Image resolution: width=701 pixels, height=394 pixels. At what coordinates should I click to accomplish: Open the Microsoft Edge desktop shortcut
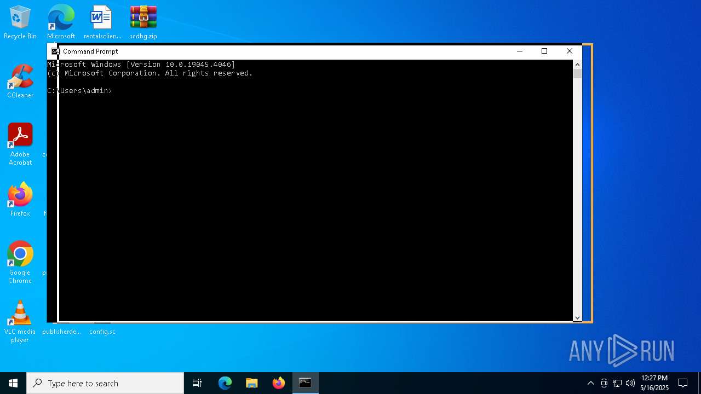click(x=61, y=22)
